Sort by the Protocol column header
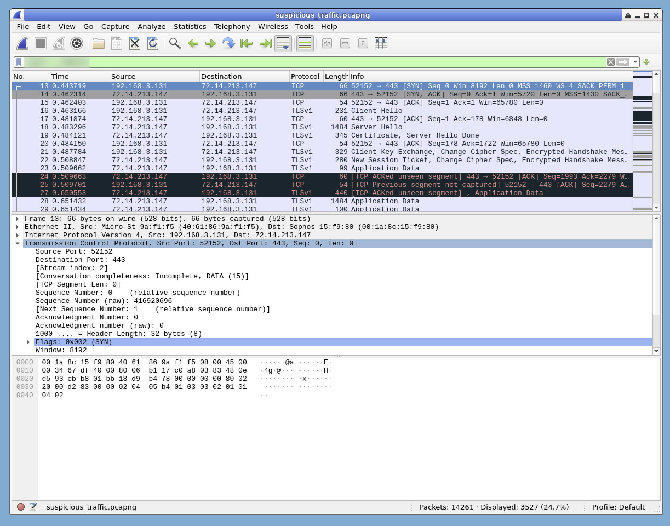 tap(306, 76)
